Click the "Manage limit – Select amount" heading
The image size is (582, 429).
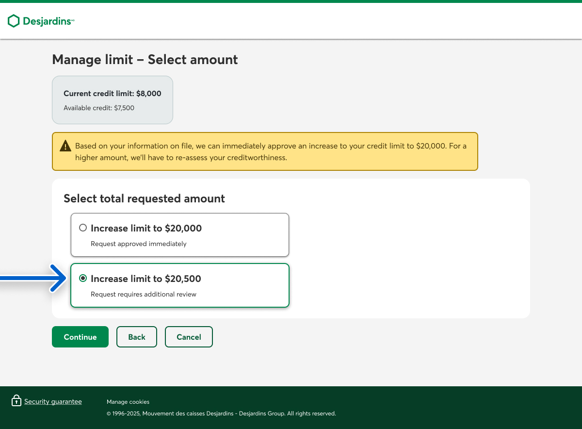point(145,60)
